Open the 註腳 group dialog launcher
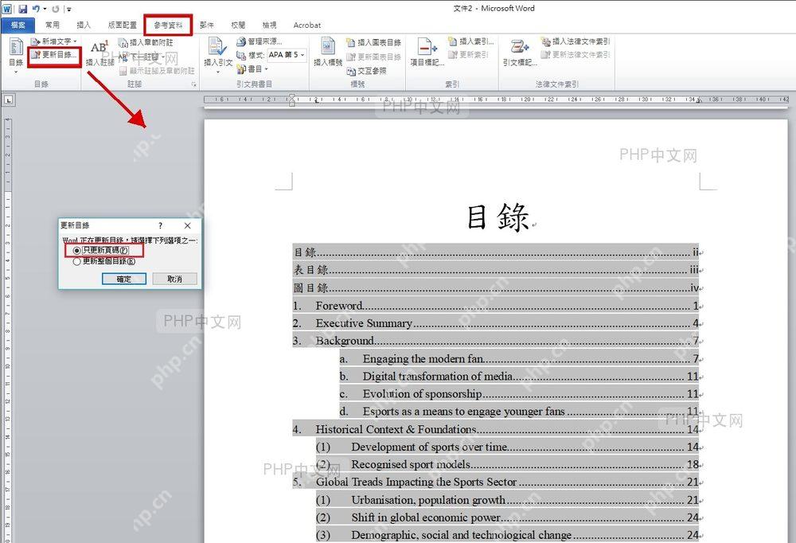The height and width of the screenshot is (543, 796). click(194, 85)
